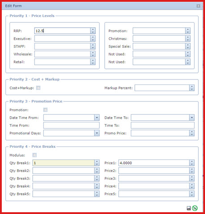The image size is (205, 214).
Task: Decrease the Price1 value with spinner down arrow
Action: tap(192, 164)
